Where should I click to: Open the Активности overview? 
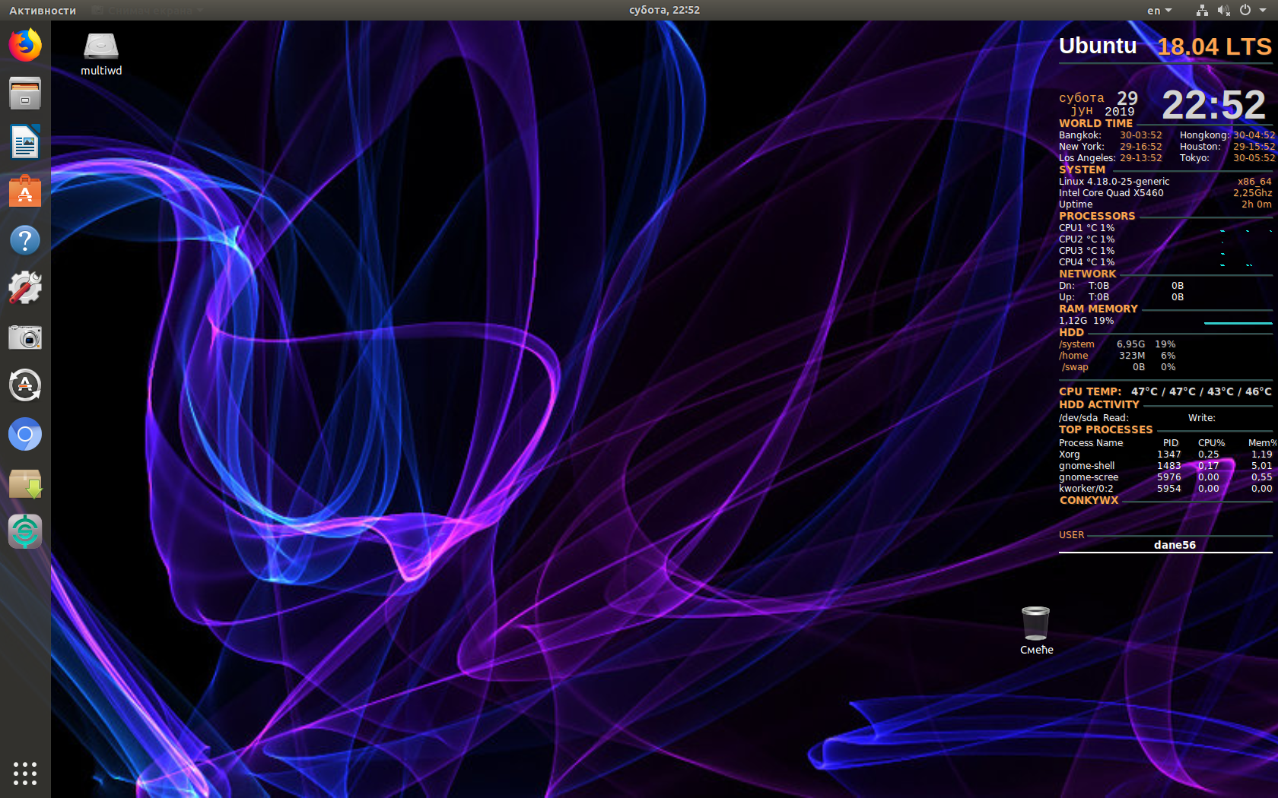(x=43, y=11)
